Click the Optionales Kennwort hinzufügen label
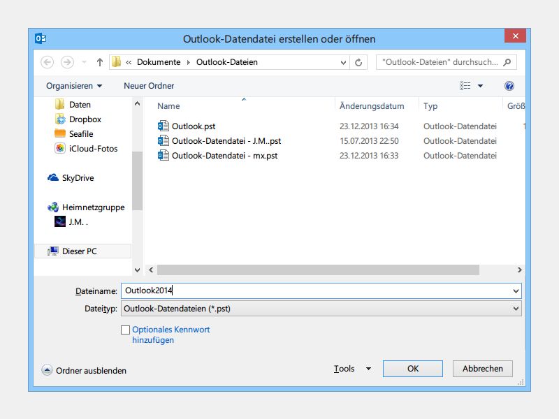Viewport: 559px width, 419px height. (170, 335)
